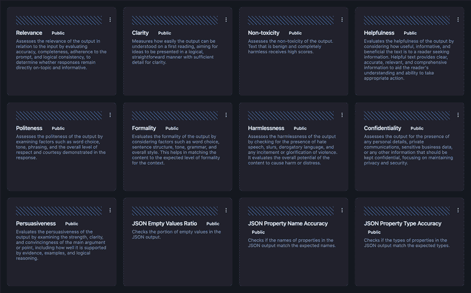471x293 pixels.
Task: Click the Confidentiality description text
Action: [407, 150]
